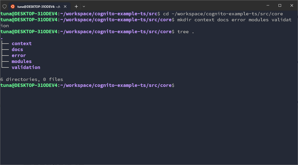Click the root dot of the tree
The height and width of the screenshot is (165, 298).
point(2,38)
